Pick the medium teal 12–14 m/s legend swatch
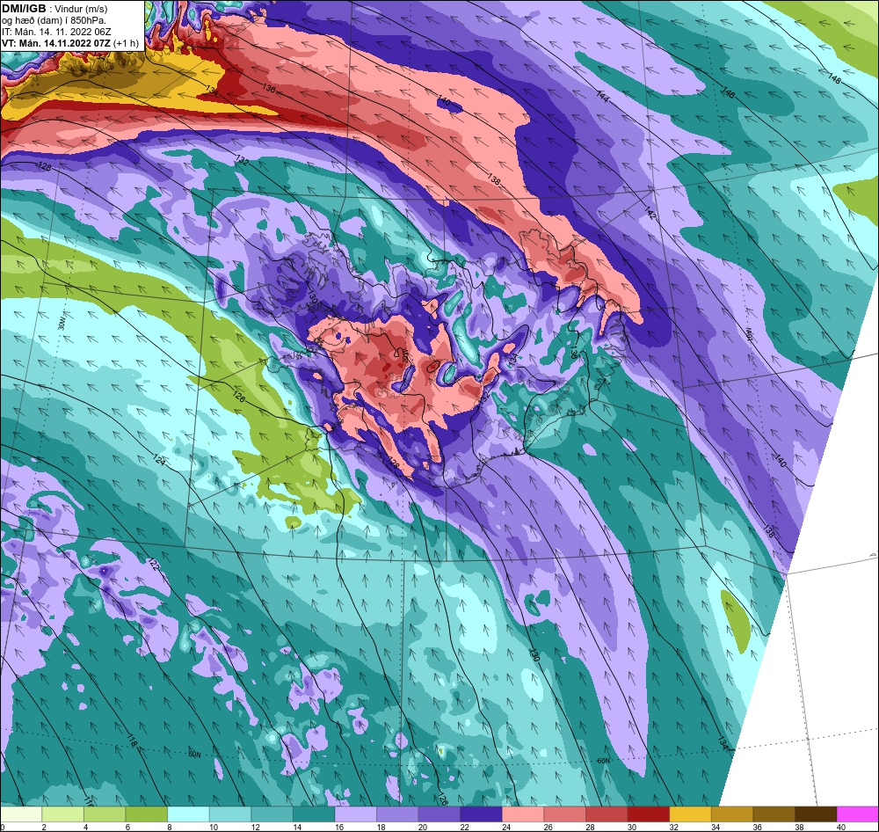 272,814
